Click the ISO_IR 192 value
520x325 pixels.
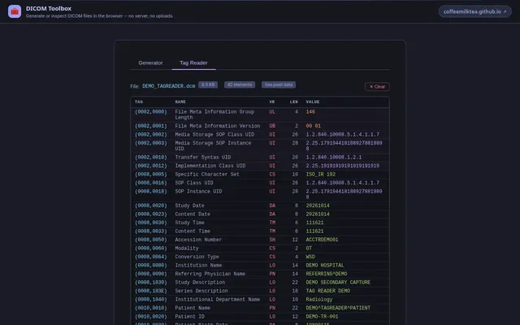coord(321,175)
